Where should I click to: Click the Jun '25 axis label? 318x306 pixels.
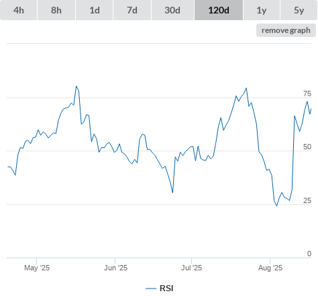tap(115, 268)
